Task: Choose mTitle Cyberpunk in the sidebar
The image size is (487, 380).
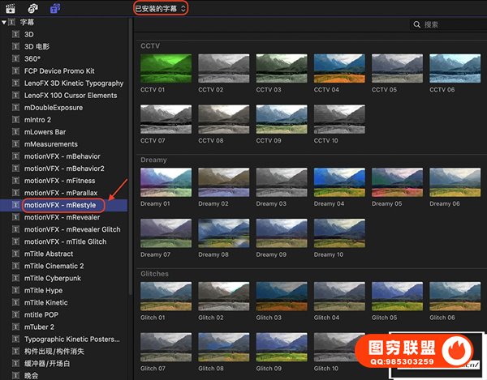Action: [57, 278]
